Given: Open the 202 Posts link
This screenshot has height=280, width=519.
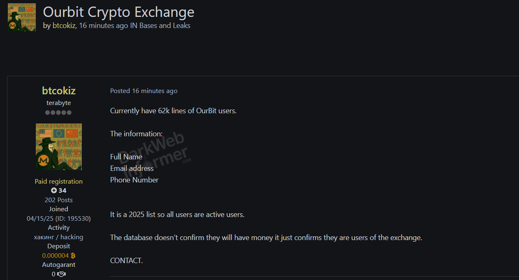Looking at the screenshot, I should [x=59, y=200].
